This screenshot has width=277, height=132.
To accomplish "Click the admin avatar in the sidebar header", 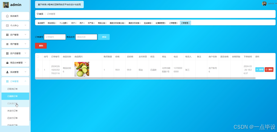I will pyautogui.click(x=6, y=5).
